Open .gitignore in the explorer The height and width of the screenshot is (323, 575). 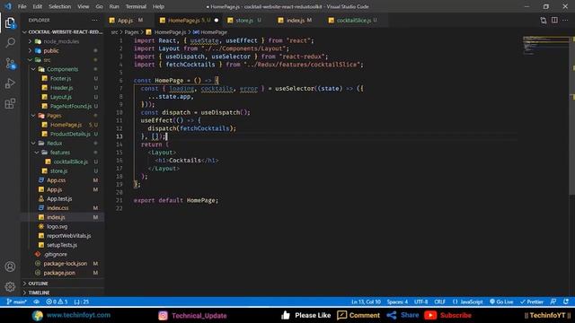62,254
